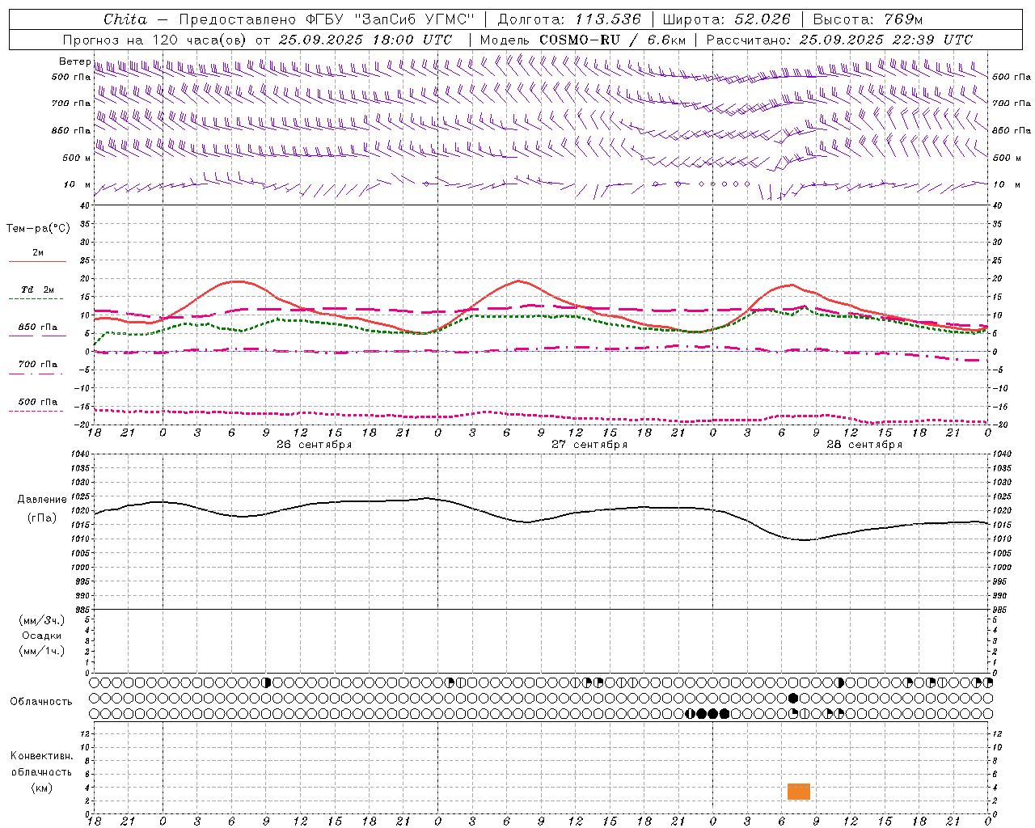
Task: Click the "(мм/1ч.)" precipitation unit label
Action: coord(42,651)
